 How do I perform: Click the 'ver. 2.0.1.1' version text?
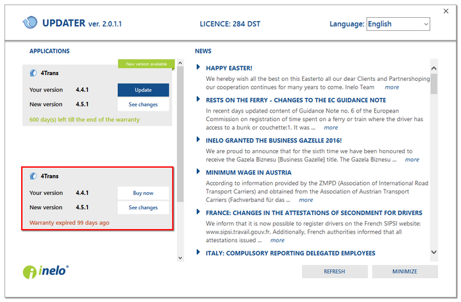pos(105,24)
